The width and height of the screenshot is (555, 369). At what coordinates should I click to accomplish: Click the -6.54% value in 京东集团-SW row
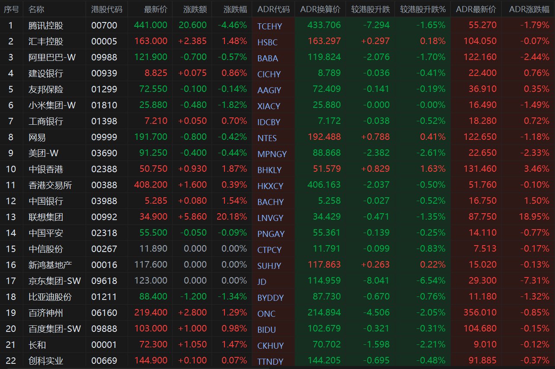tap(431, 281)
